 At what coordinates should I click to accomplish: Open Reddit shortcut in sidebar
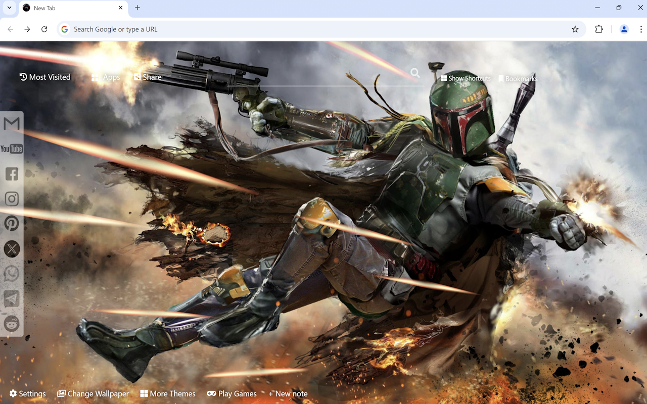(x=12, y=323)
